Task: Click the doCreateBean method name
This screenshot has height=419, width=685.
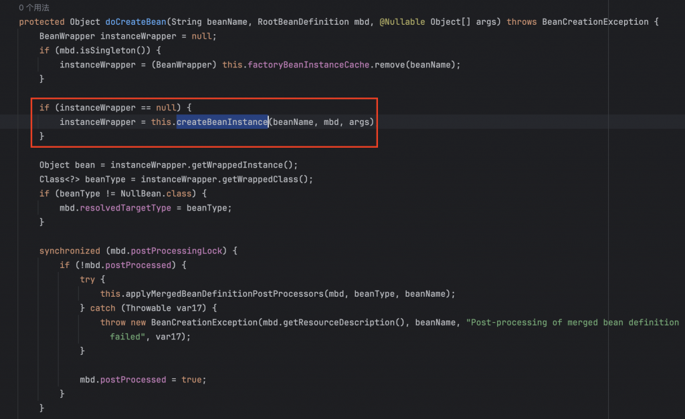Action: click(x=135, y=21)
